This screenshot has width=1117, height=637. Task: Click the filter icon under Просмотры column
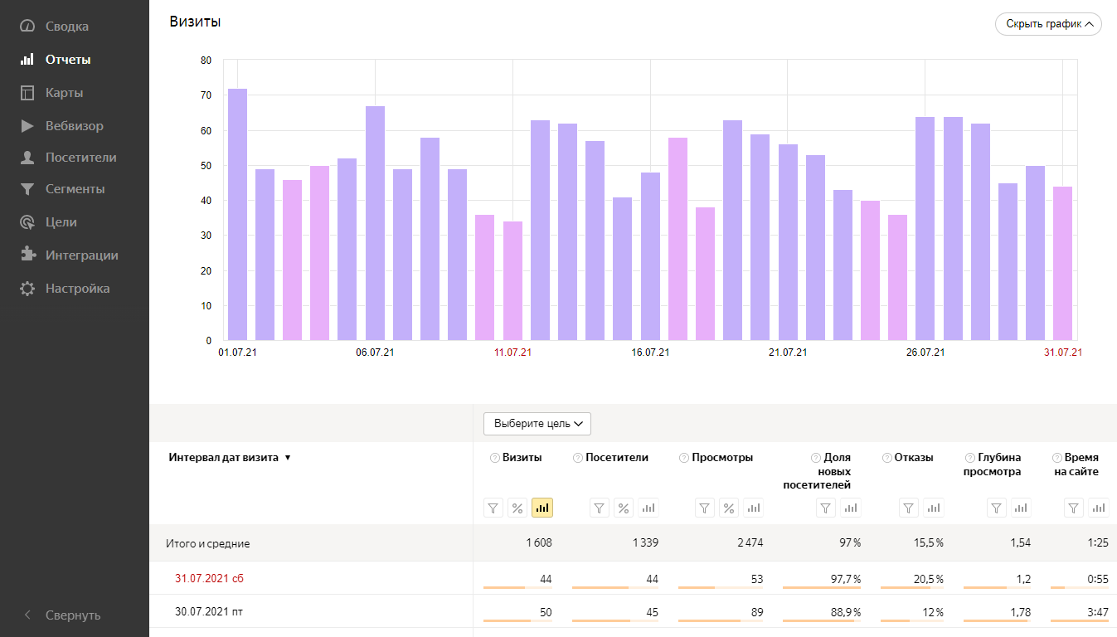coord(705,508)
